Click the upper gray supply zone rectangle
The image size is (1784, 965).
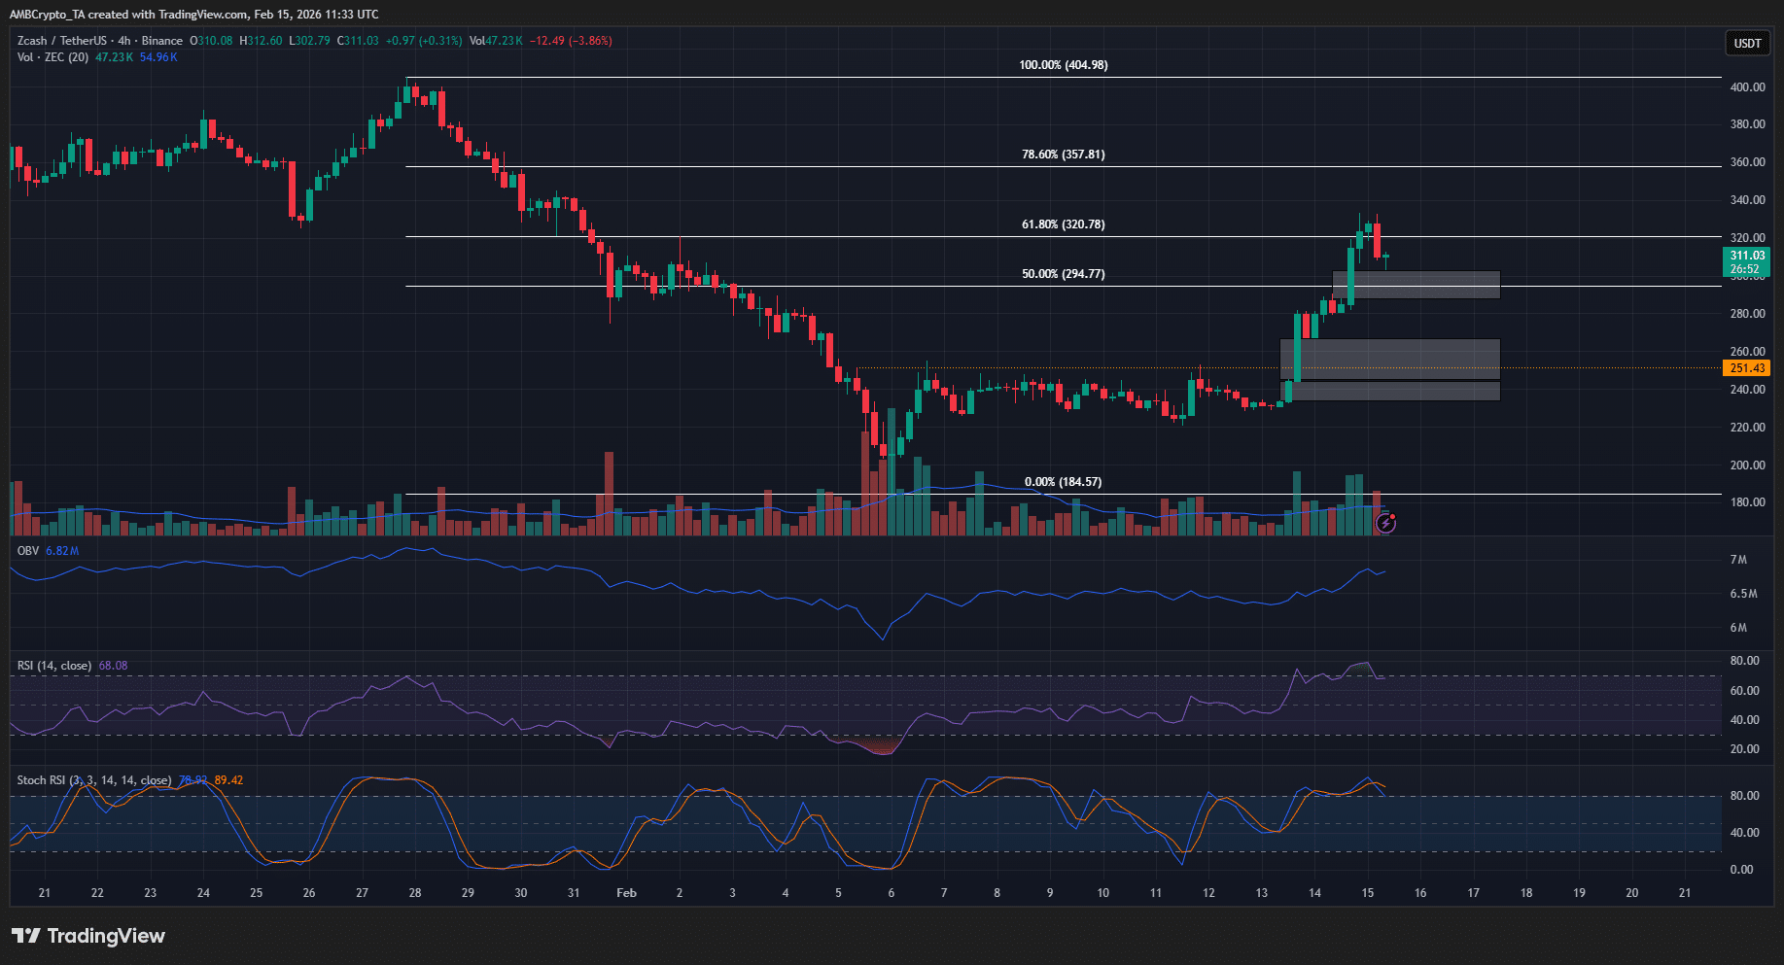point(1439,284)
